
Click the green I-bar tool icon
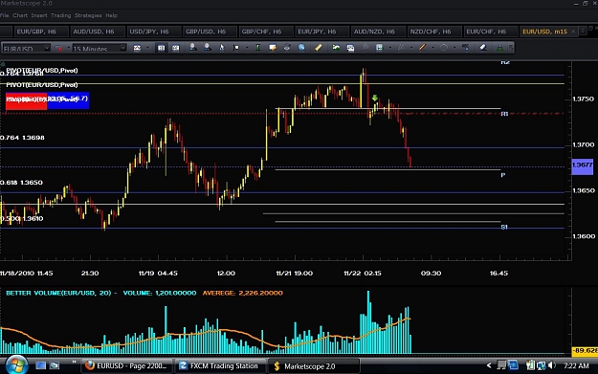[257, 48]
